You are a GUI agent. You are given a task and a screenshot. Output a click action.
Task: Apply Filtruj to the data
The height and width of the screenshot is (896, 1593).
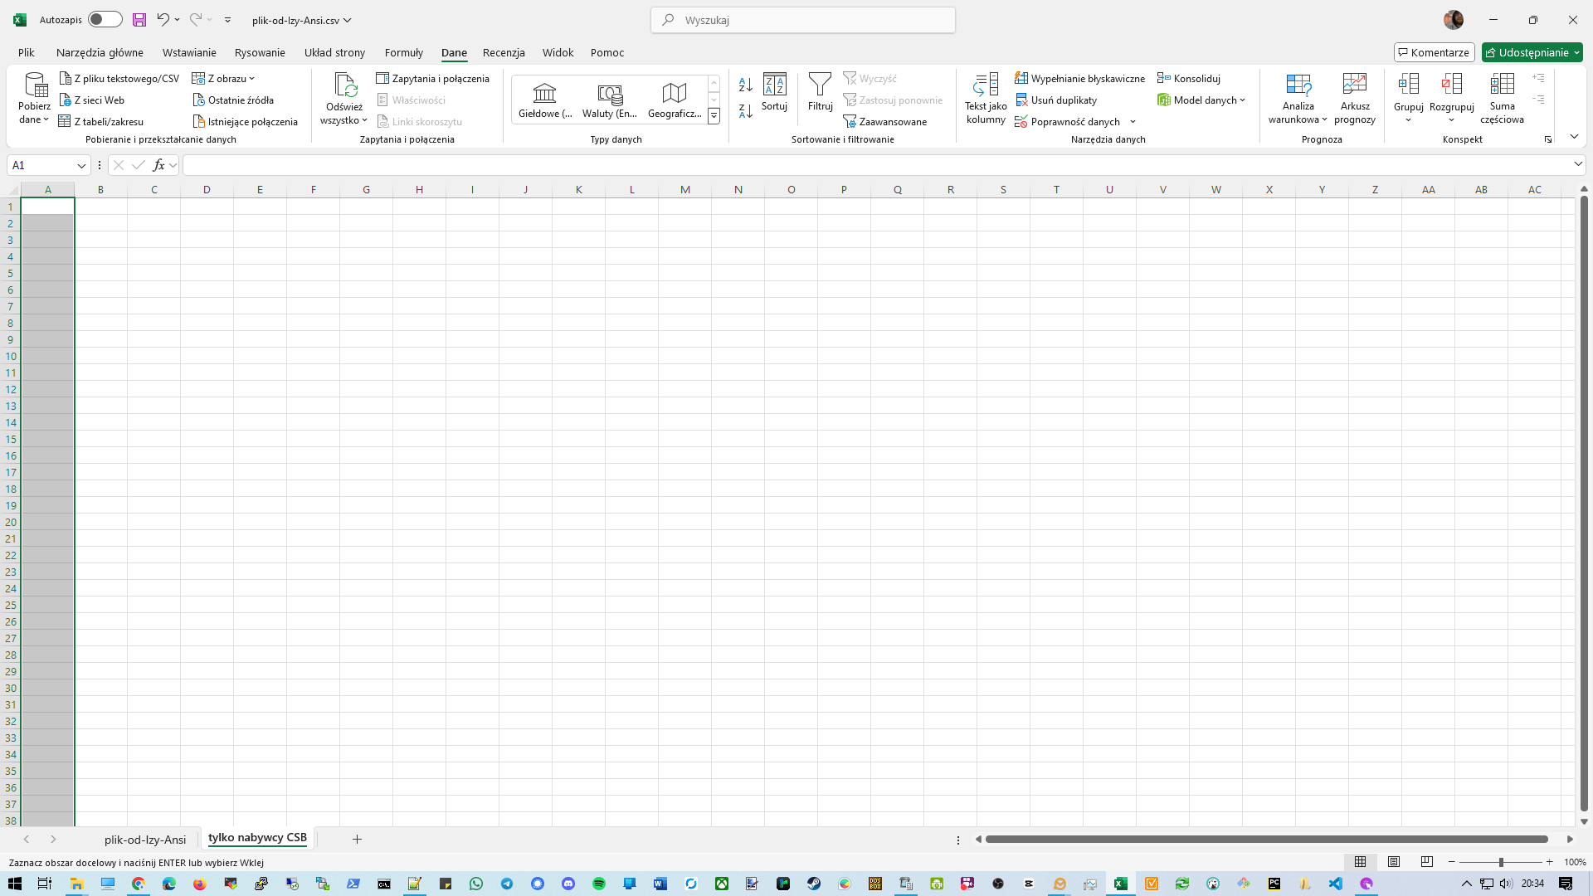pos(820,95)
